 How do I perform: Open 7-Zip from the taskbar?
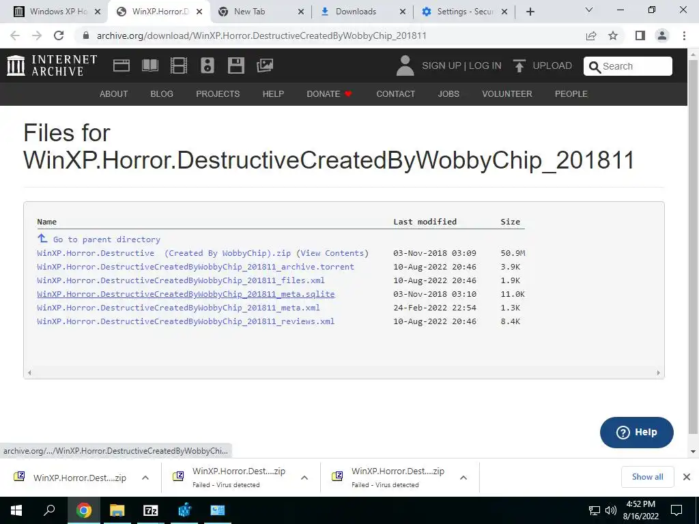[151, 510]
